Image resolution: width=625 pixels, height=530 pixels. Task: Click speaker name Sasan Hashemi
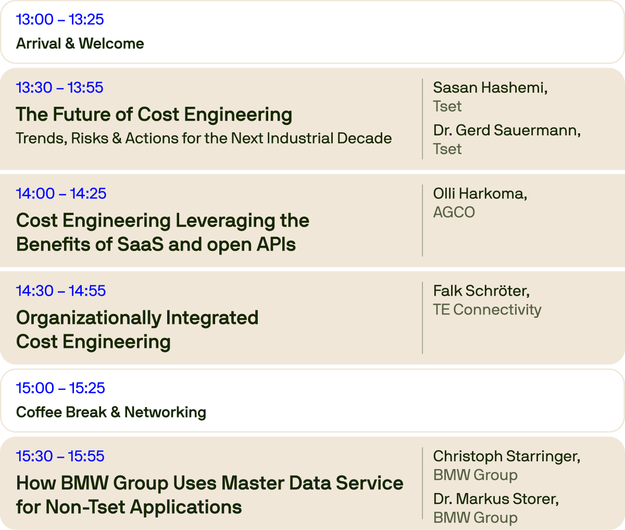coord(490,87)
